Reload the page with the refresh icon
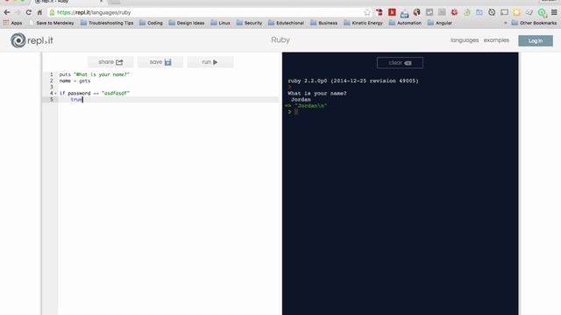561x315 pixels. tap(28, 12)
